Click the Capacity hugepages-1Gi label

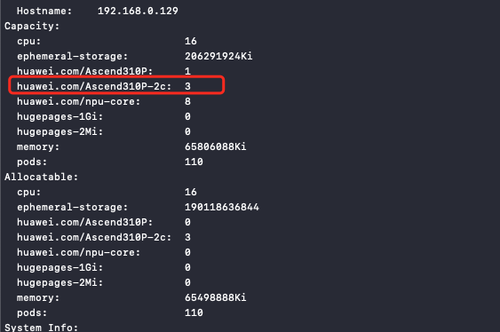[60, 116]
